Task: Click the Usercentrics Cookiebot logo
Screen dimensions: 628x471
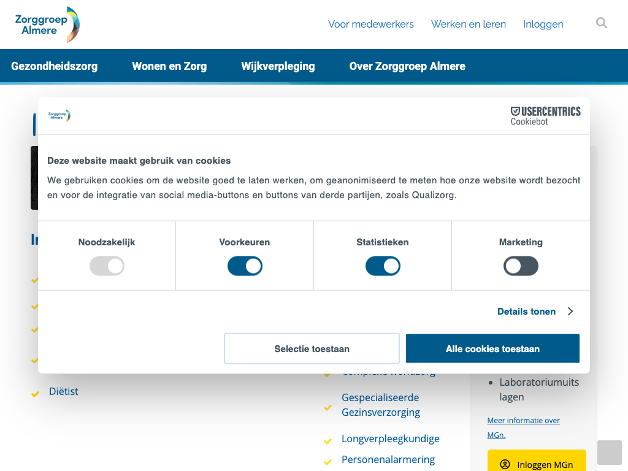Action: pyautogui.click(x=545, y=115)
